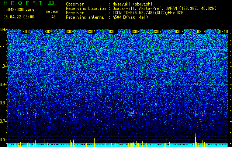This screenshot has width=232, height=147.
Task: Click the 0306 time marker
Action: (135, 32)
